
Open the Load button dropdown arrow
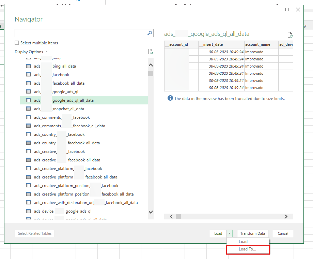point(230,233)
